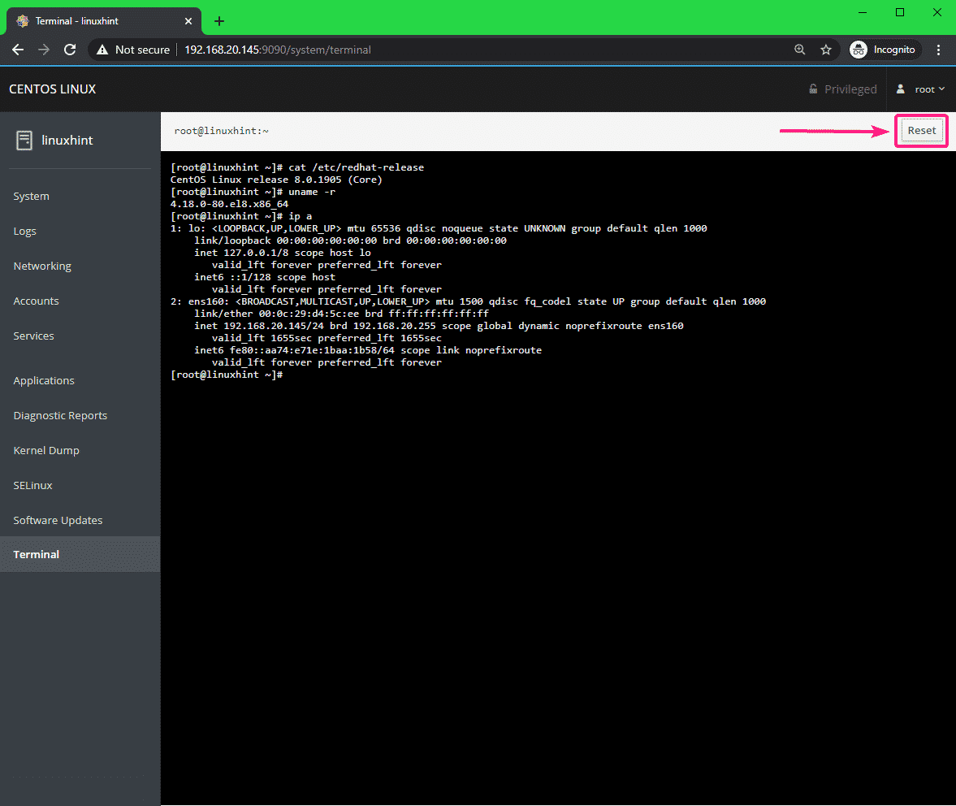Go to Logs in the sidebar

(25, 231)
